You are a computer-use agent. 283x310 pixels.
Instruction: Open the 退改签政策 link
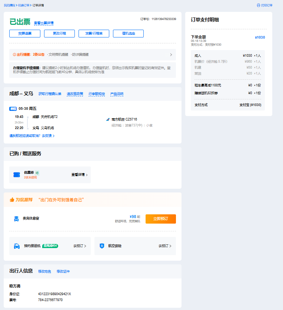pyautogui.click(x=75, y=94)
